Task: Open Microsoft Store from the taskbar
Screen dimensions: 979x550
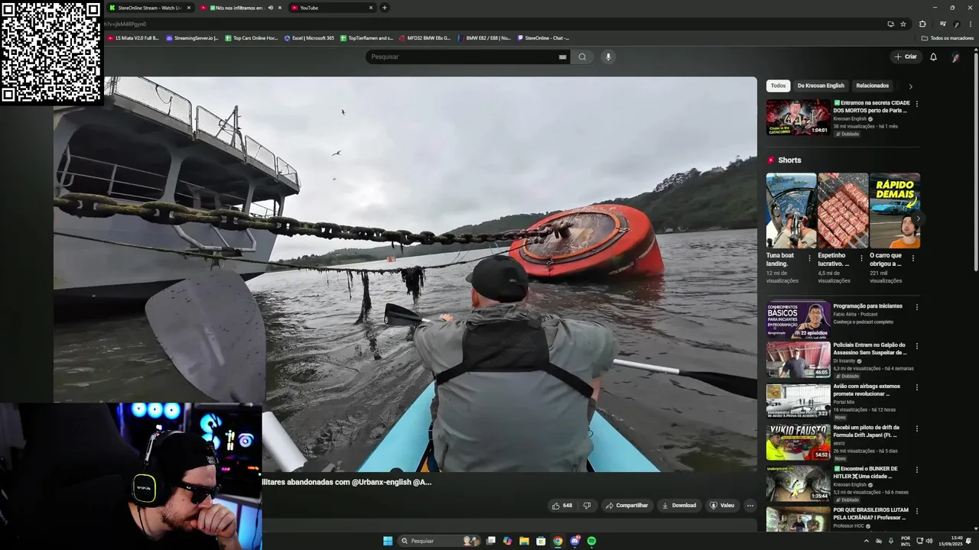Action: click(x=541, y=541)
